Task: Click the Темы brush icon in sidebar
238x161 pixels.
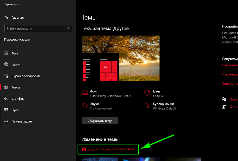Action: [x=6, y=87]
